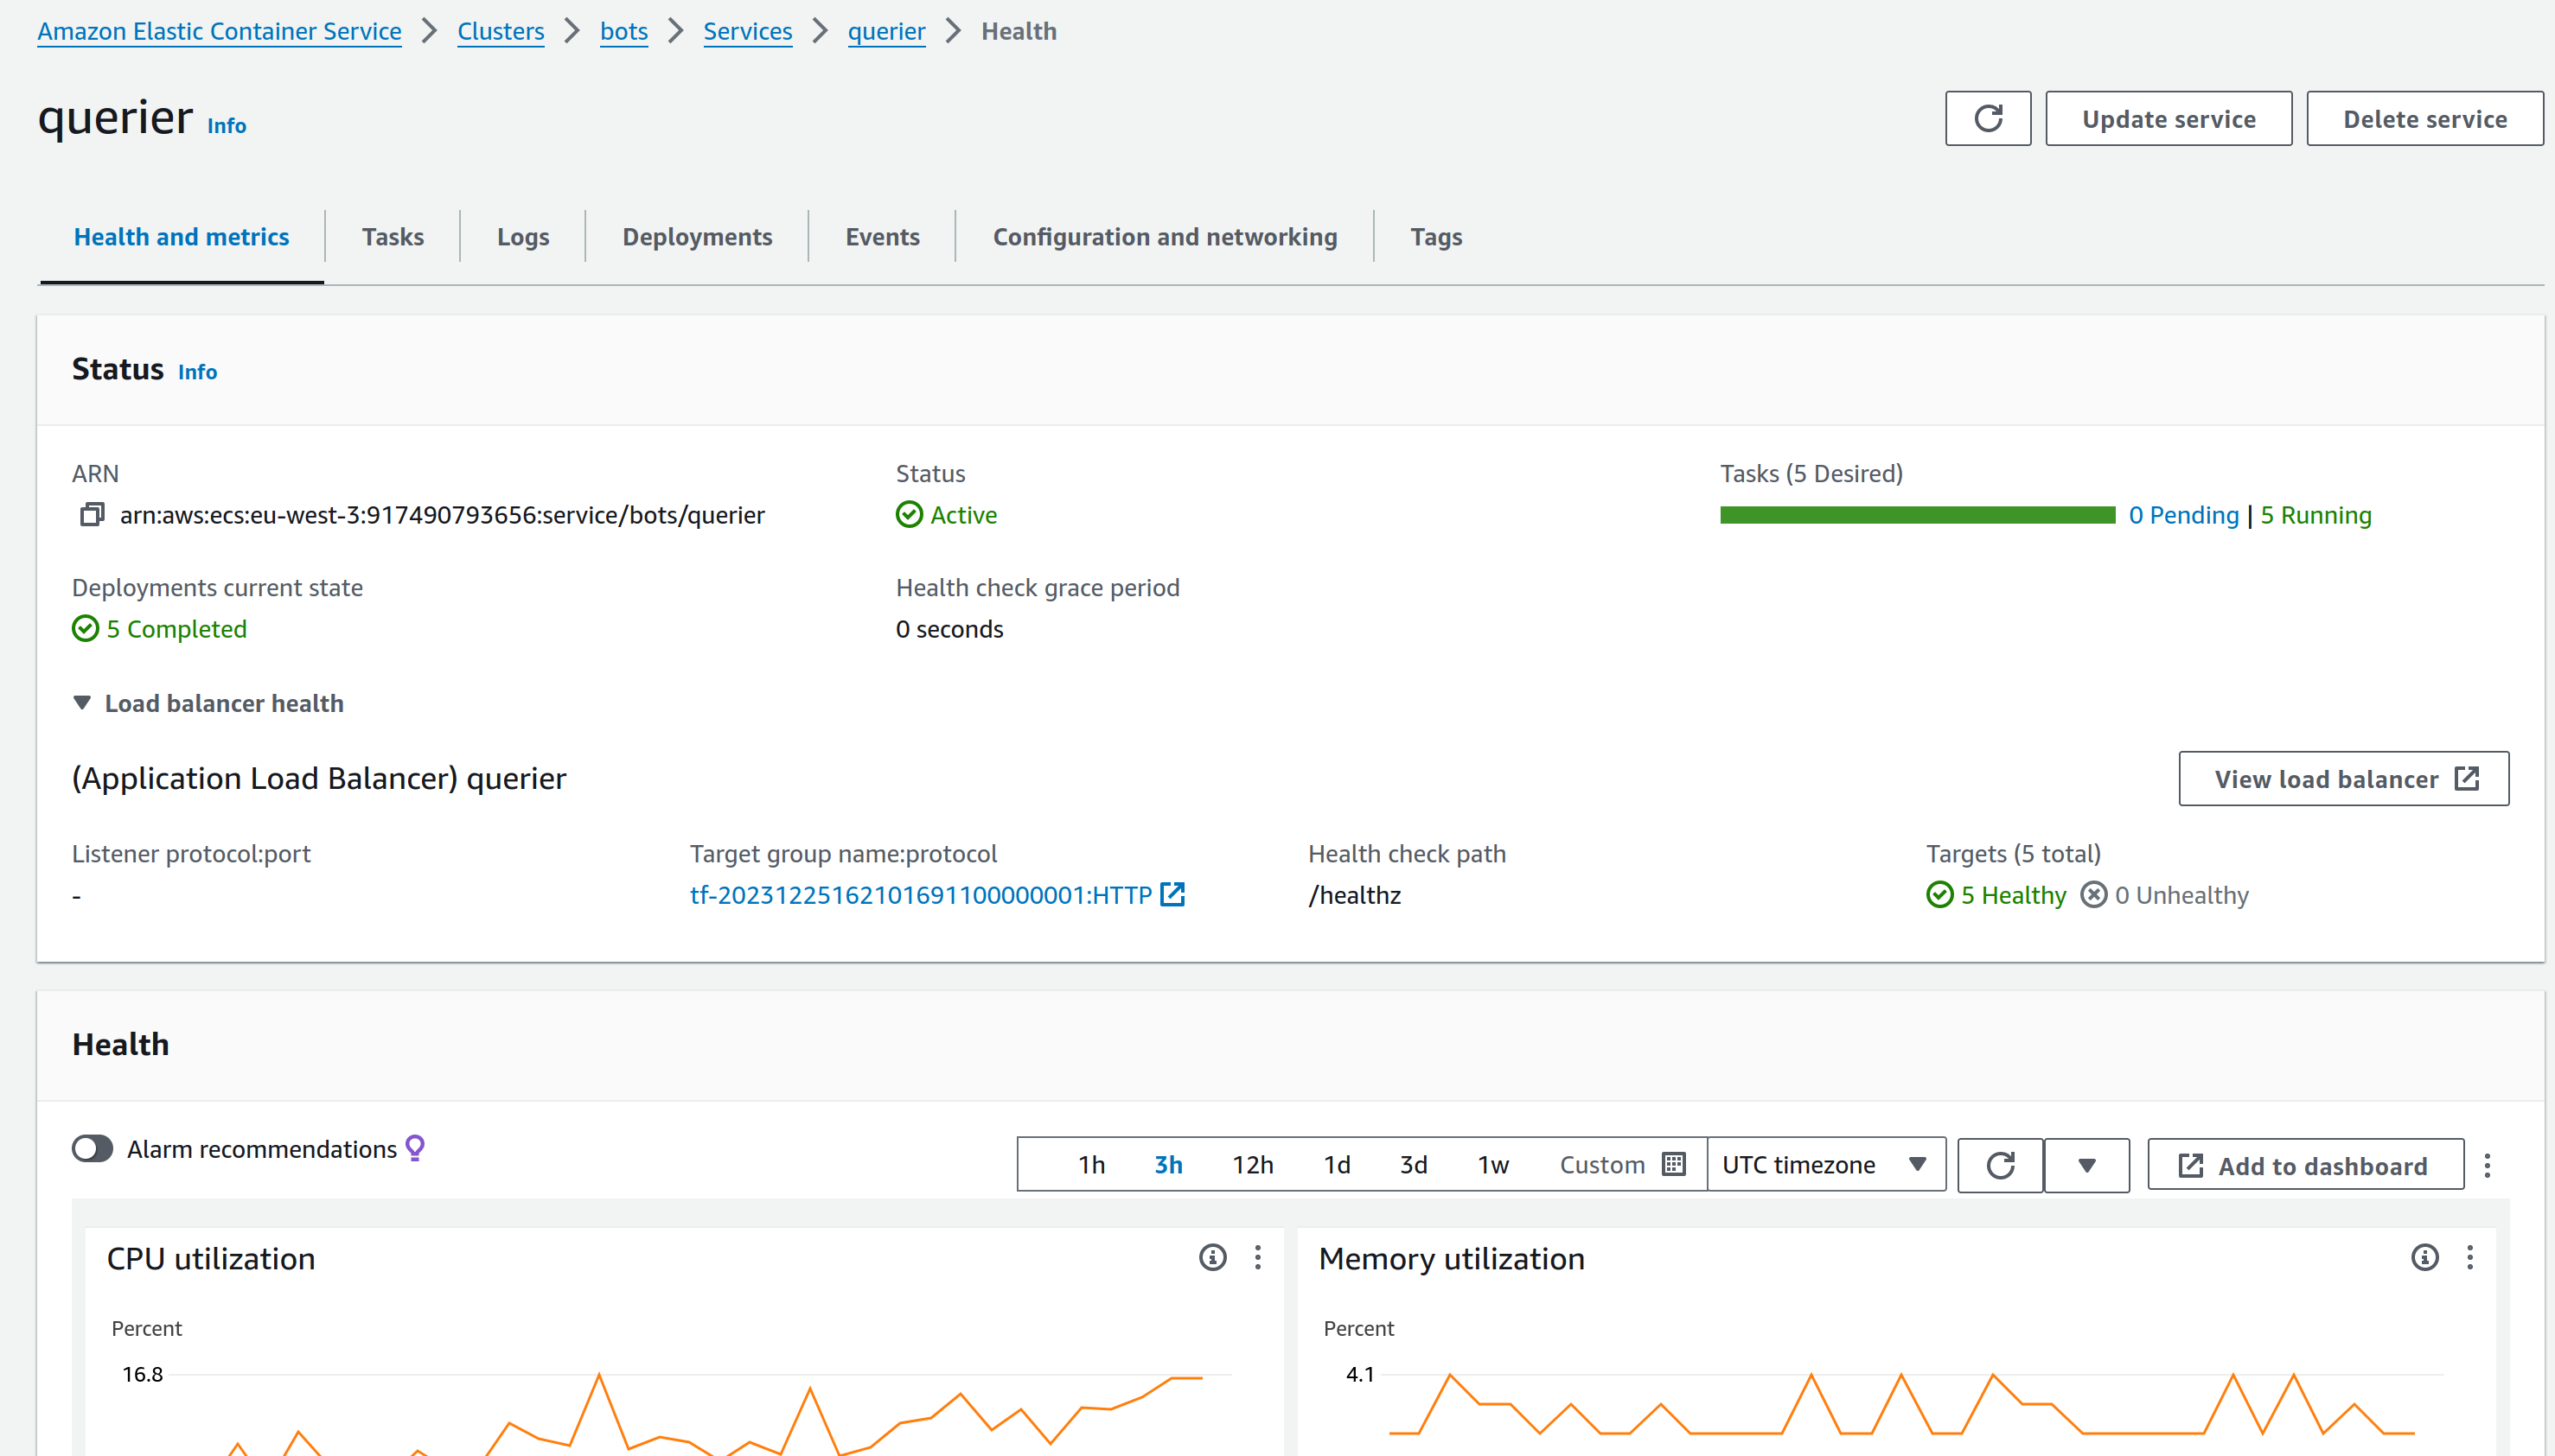Open target group external link icon
Screen dimensions: 2555x1456
click(1172, 894)
